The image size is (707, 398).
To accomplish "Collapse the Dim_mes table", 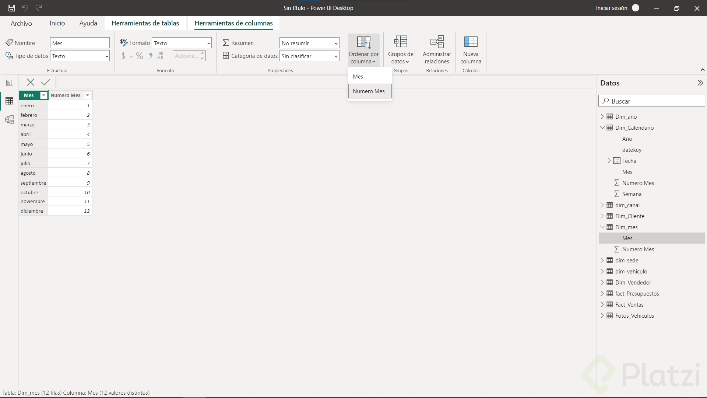I will pyautogui.click(x=602, y=227).
